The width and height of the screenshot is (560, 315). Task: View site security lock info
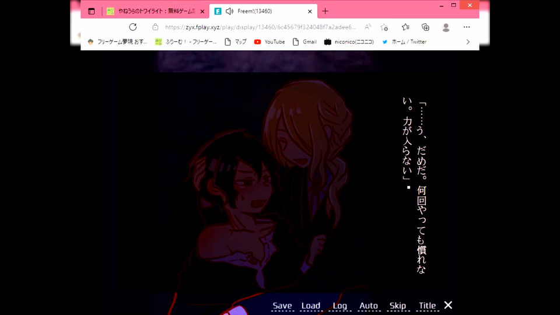(155, 27)
